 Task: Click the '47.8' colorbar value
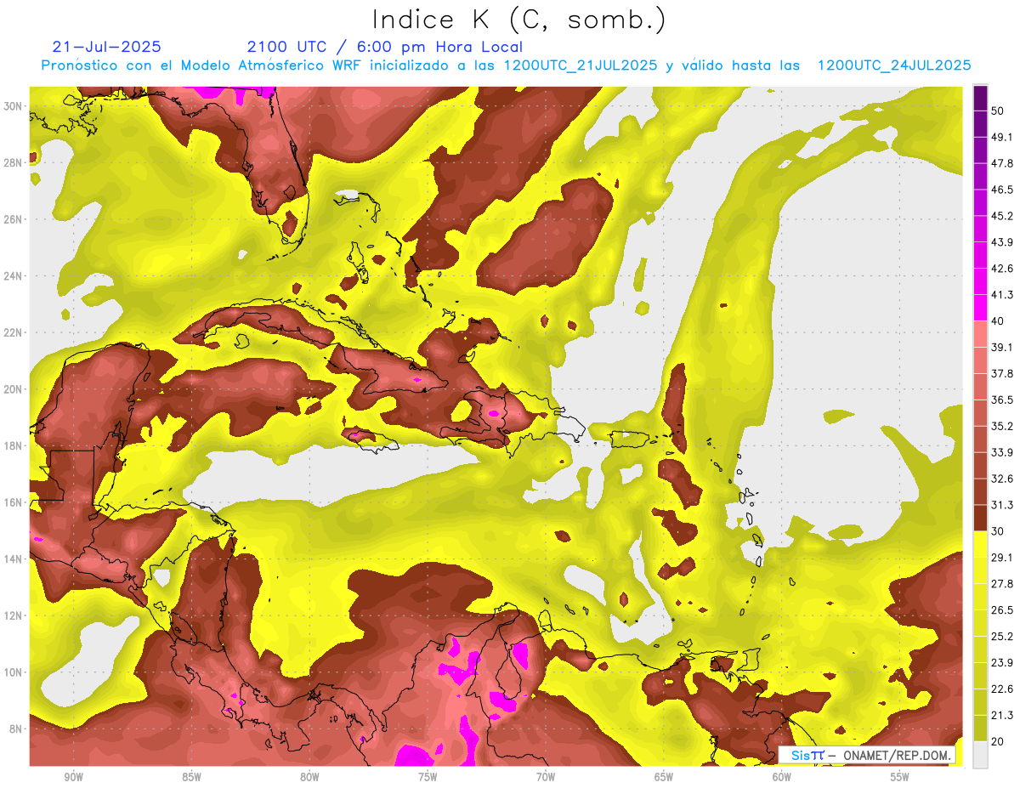1002,164
